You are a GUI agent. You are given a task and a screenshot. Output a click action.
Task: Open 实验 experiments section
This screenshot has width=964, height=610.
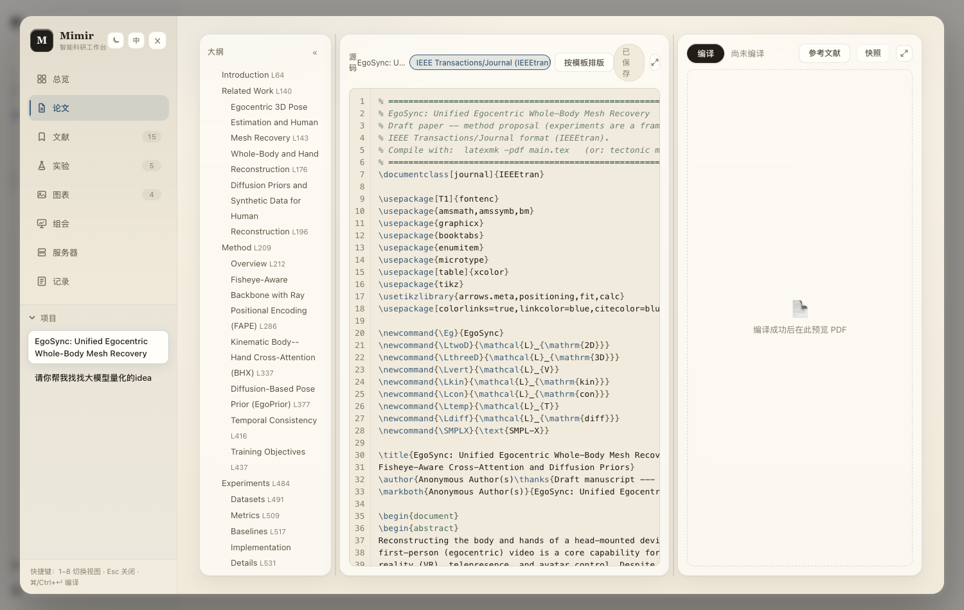98,166
